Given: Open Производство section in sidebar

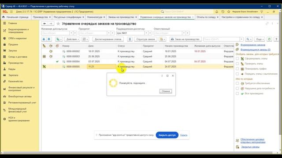Looking at the screenshot, I should coord(16,63).
